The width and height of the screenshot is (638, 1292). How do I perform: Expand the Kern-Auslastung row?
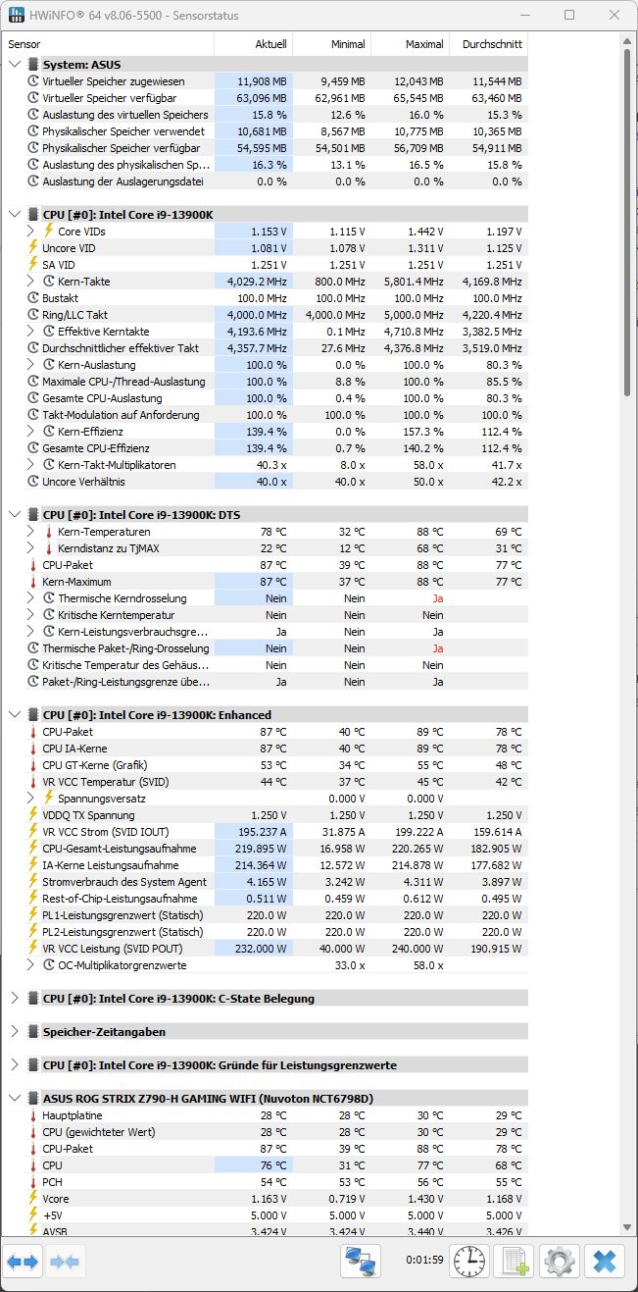[x=30, y=365]
